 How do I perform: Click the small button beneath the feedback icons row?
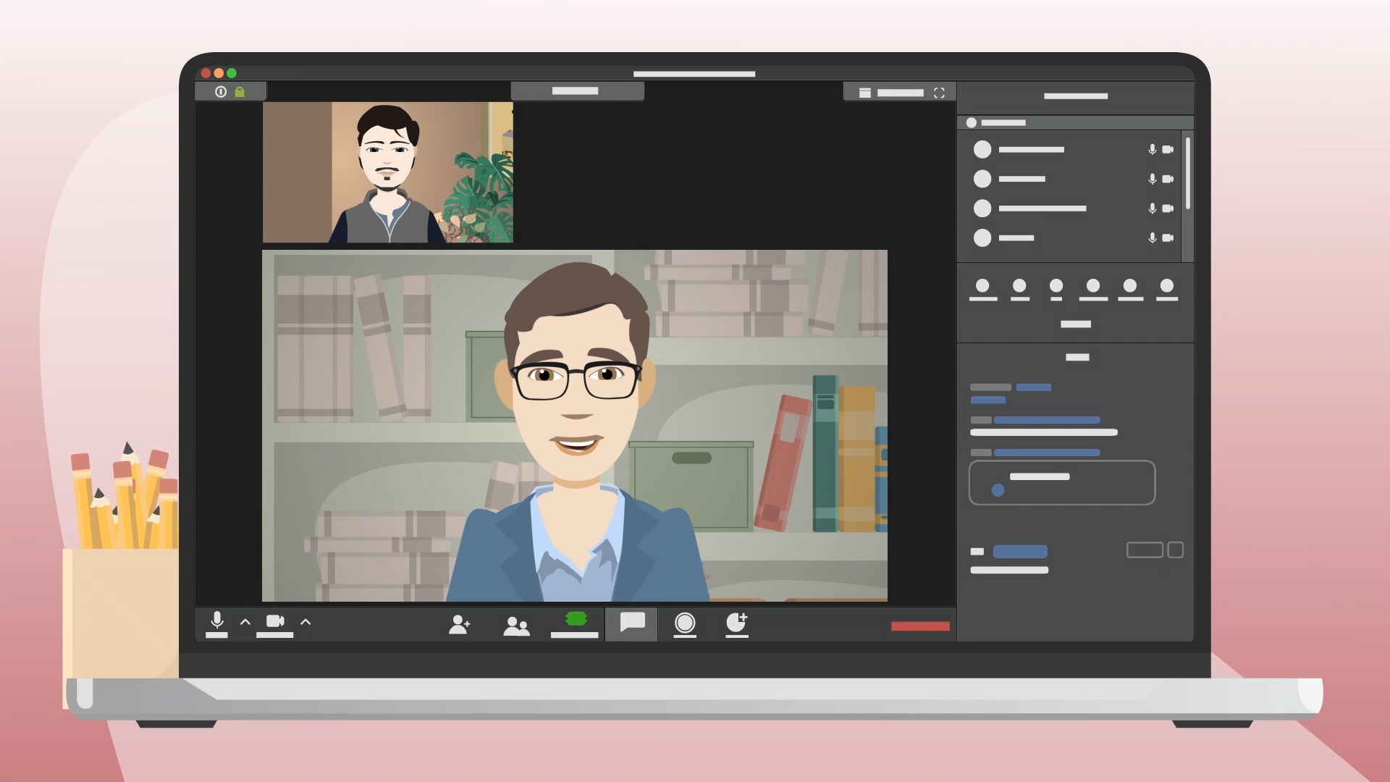tap(1076, 324)
